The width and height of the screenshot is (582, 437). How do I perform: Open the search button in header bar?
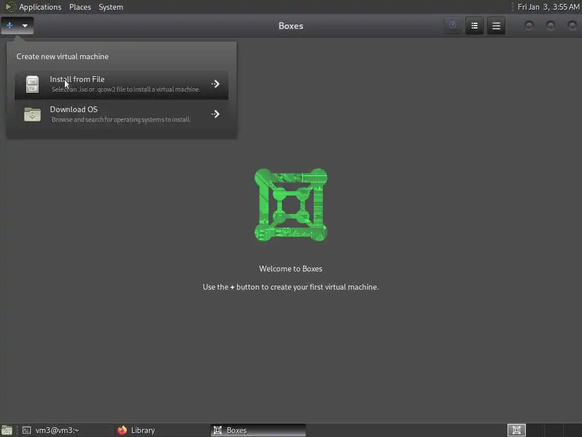(453, 26)
